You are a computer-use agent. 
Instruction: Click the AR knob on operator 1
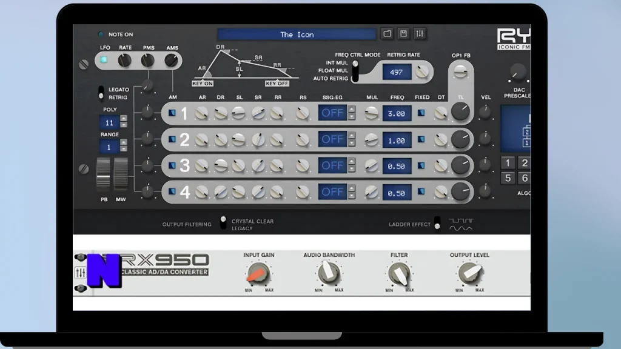click(201, 113)
